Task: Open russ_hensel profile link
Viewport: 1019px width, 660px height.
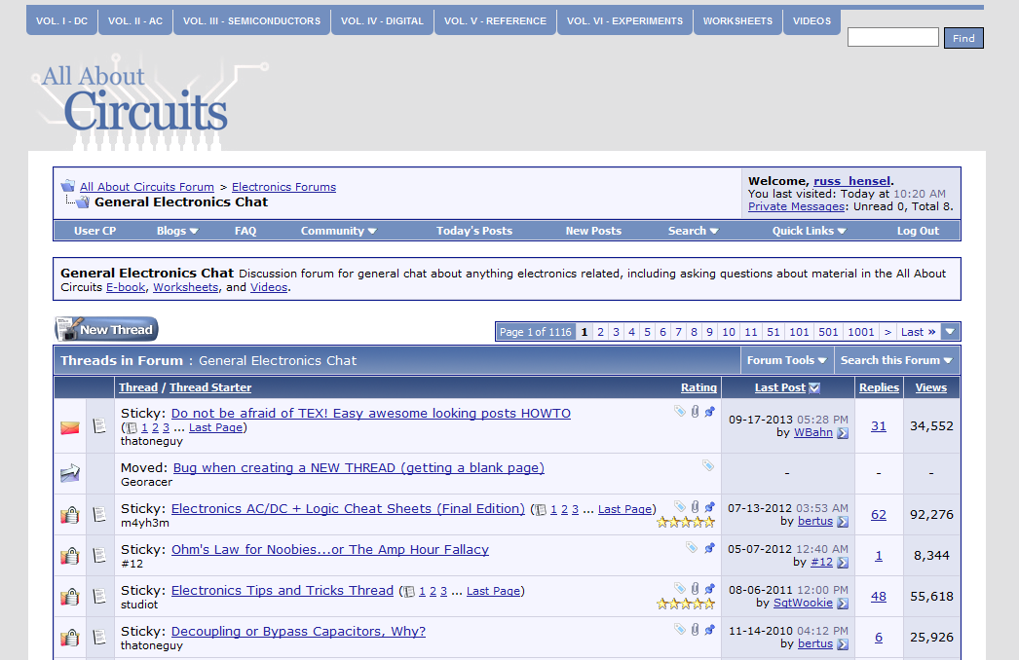Action: point(852,181)
